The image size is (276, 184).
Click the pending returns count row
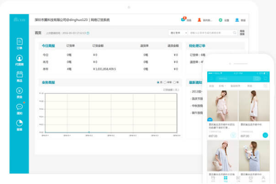click(197, 62)
